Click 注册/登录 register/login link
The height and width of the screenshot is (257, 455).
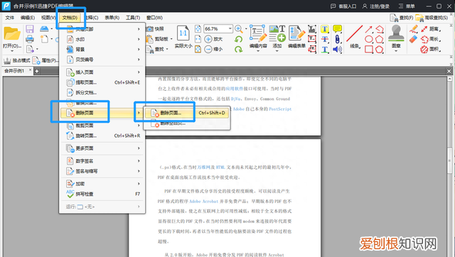pos(376,6)
